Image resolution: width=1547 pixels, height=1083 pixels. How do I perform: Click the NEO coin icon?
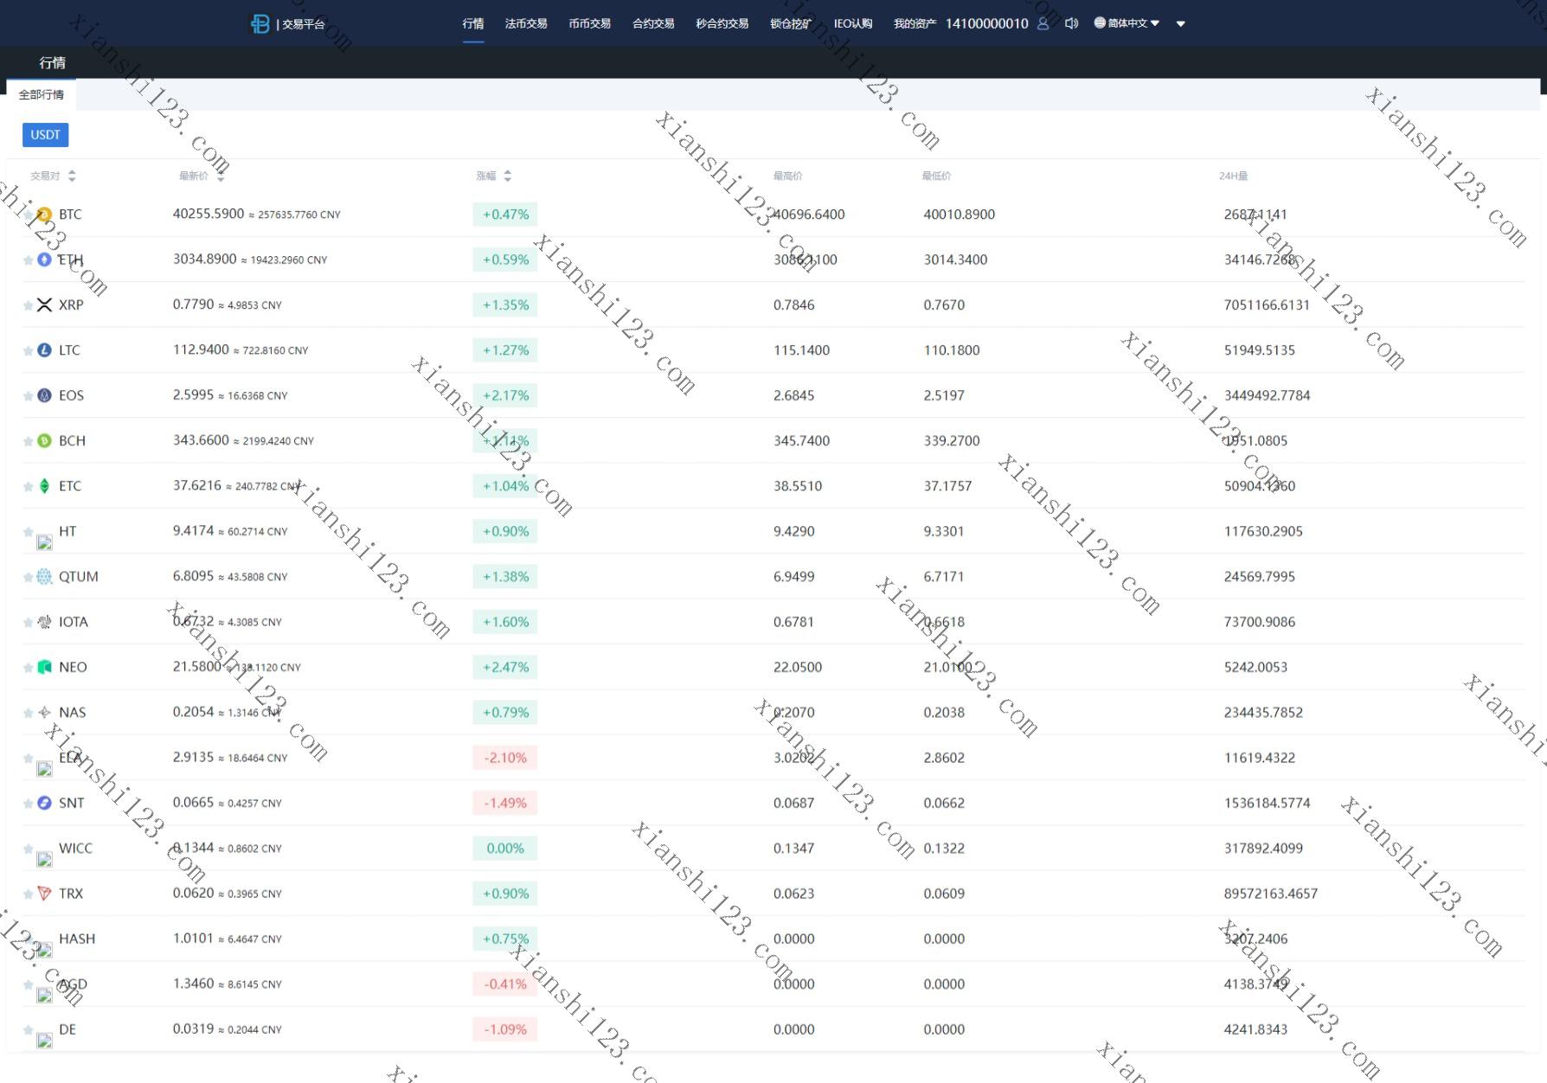[45, 667]
